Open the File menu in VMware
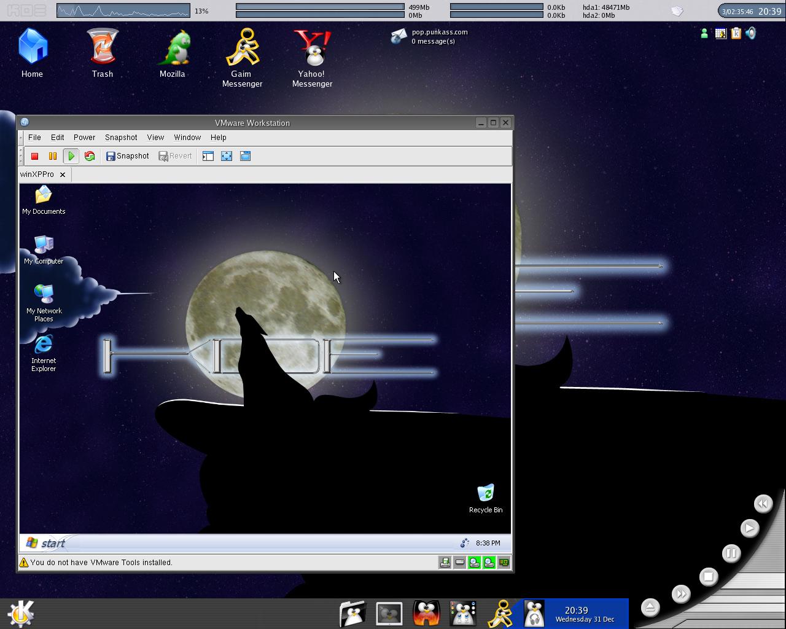786x629 pixels. [x=34, y=138]
